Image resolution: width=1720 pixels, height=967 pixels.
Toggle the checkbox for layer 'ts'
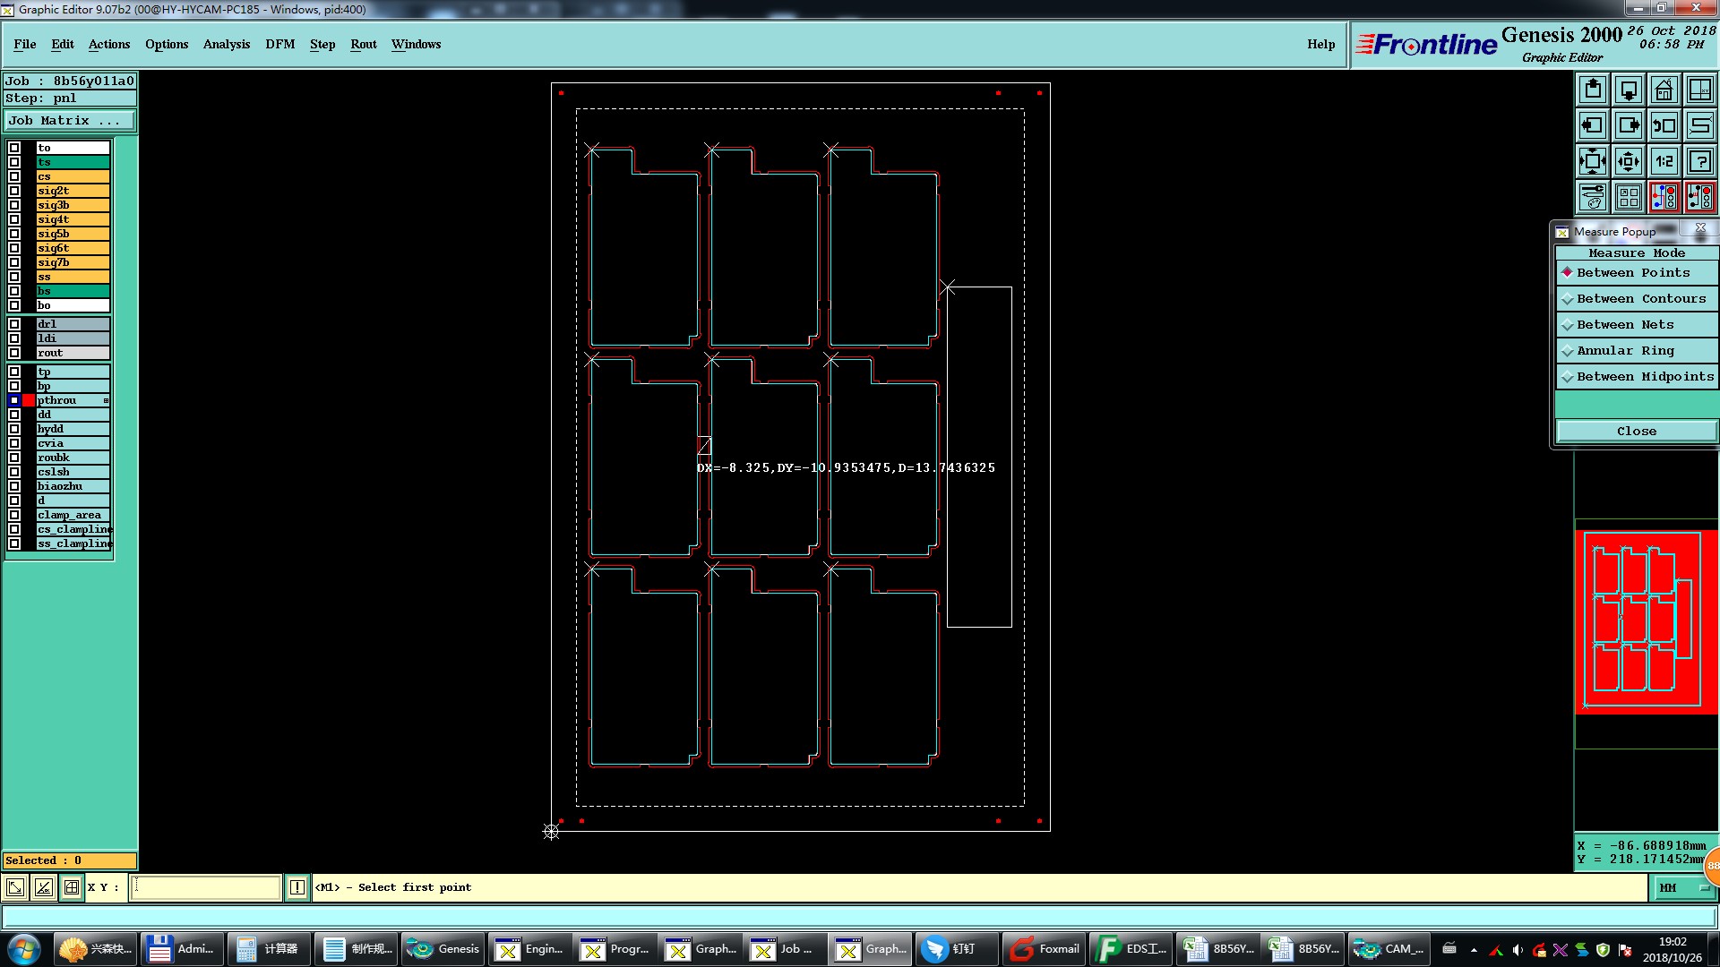[14, 162]
